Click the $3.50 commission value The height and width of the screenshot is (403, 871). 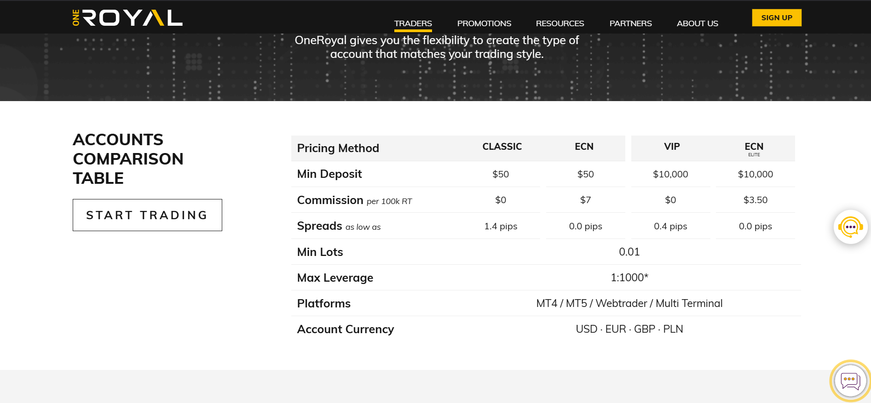tap(756, 200)
